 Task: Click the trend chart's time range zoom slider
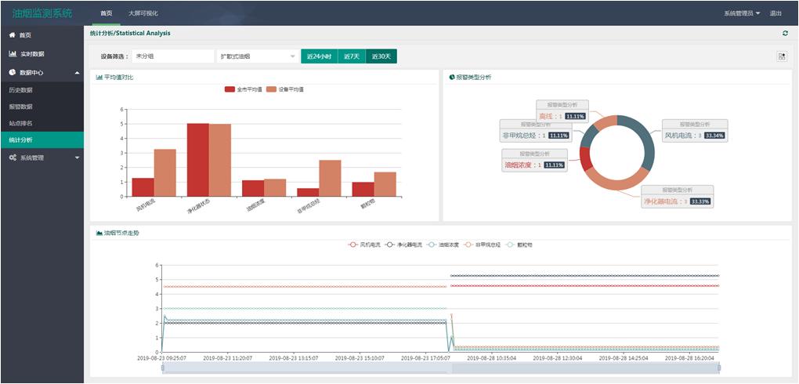(440, 368)
